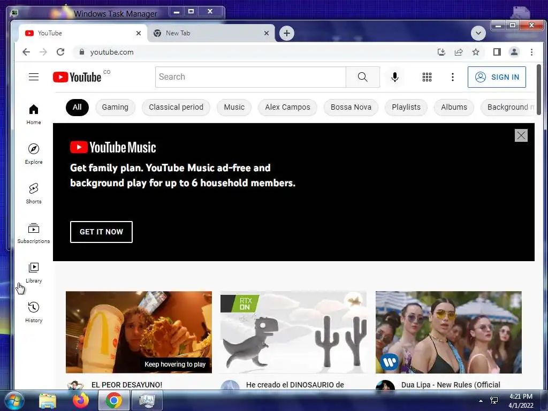Switch to Task Manager taskbar icon

click(x=147, y=400)
